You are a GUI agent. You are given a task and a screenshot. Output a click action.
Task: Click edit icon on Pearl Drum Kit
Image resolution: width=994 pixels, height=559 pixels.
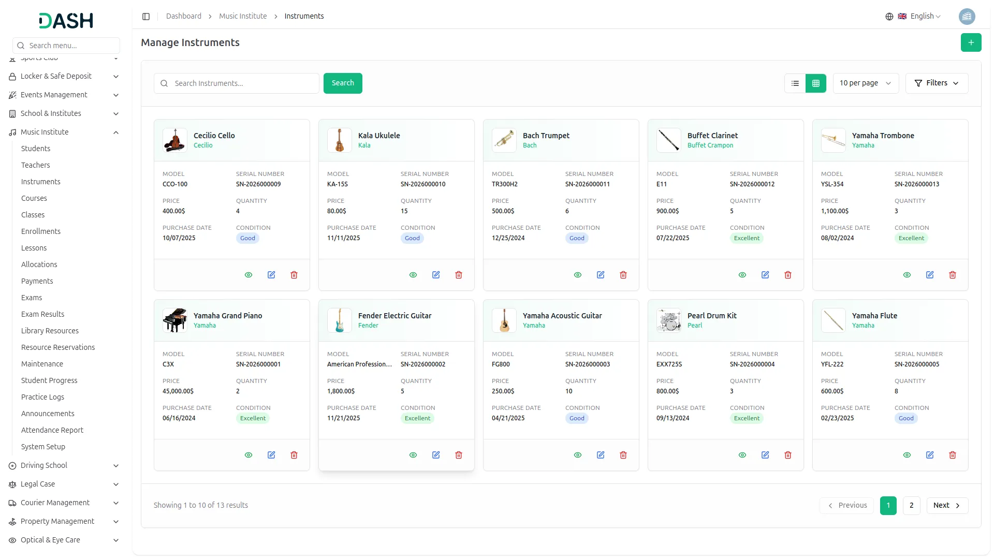(765, 455)
